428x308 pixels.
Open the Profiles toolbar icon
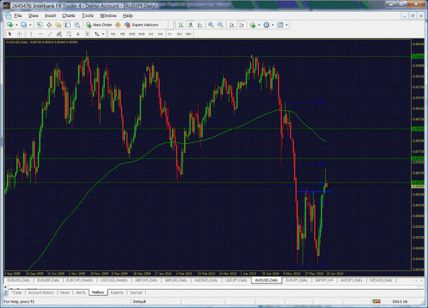(24, 25)
